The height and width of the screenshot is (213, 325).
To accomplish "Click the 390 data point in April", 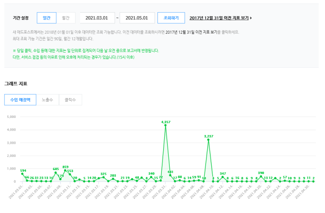I will click(261, 177).
